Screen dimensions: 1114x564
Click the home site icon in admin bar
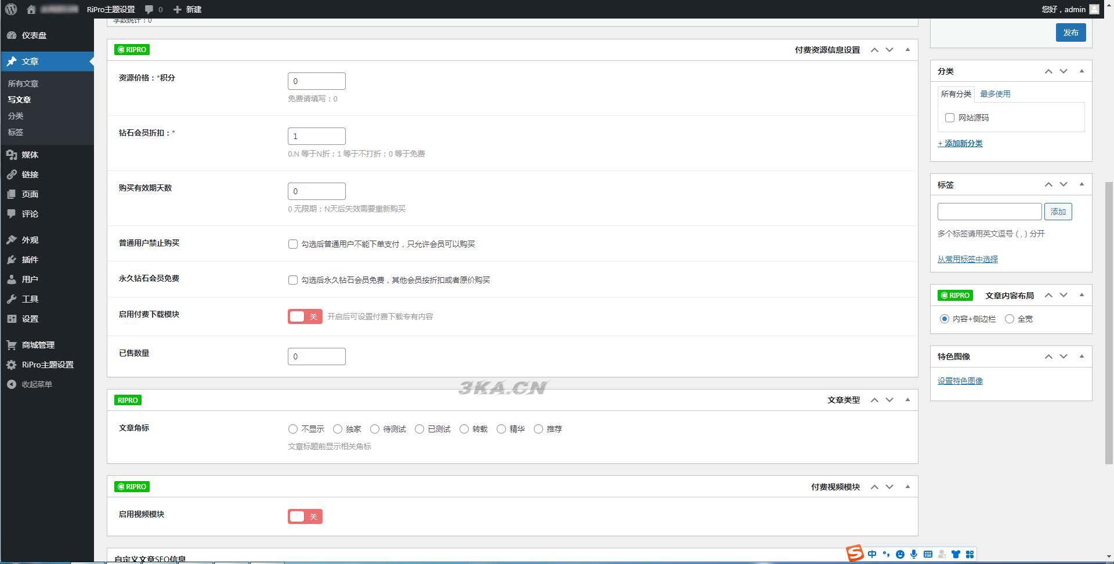[31, 9]
